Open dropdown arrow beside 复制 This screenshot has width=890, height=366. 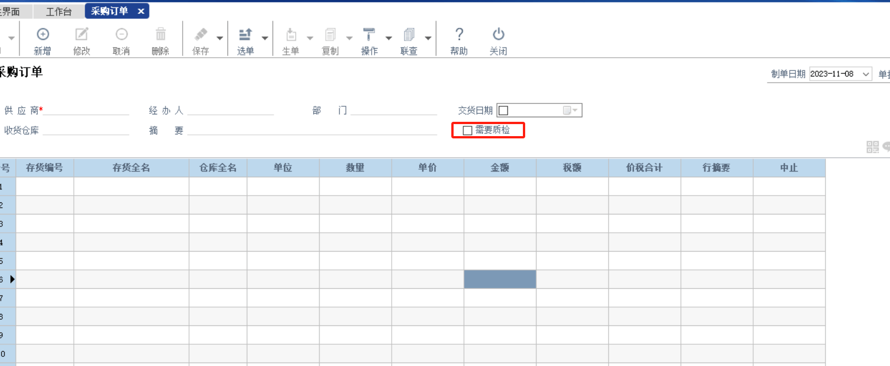point(349,38)
